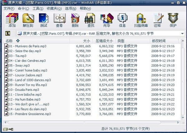Sort by 类型 column header

coord(133,41)
